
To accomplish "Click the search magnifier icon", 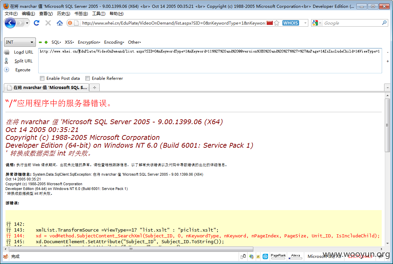I will click(x=384, y=23).
